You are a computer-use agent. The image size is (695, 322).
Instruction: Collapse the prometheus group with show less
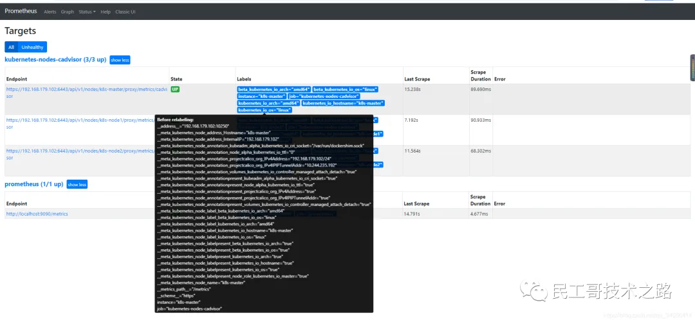77,185
